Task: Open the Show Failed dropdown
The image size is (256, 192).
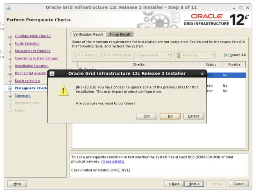Action: [x=154, y=55]
